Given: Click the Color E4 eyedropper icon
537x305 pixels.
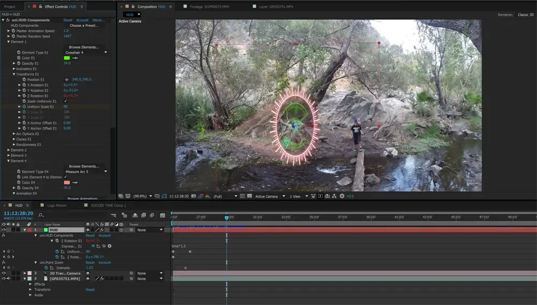Looking at the screenshot, I should tap(75, 182).
